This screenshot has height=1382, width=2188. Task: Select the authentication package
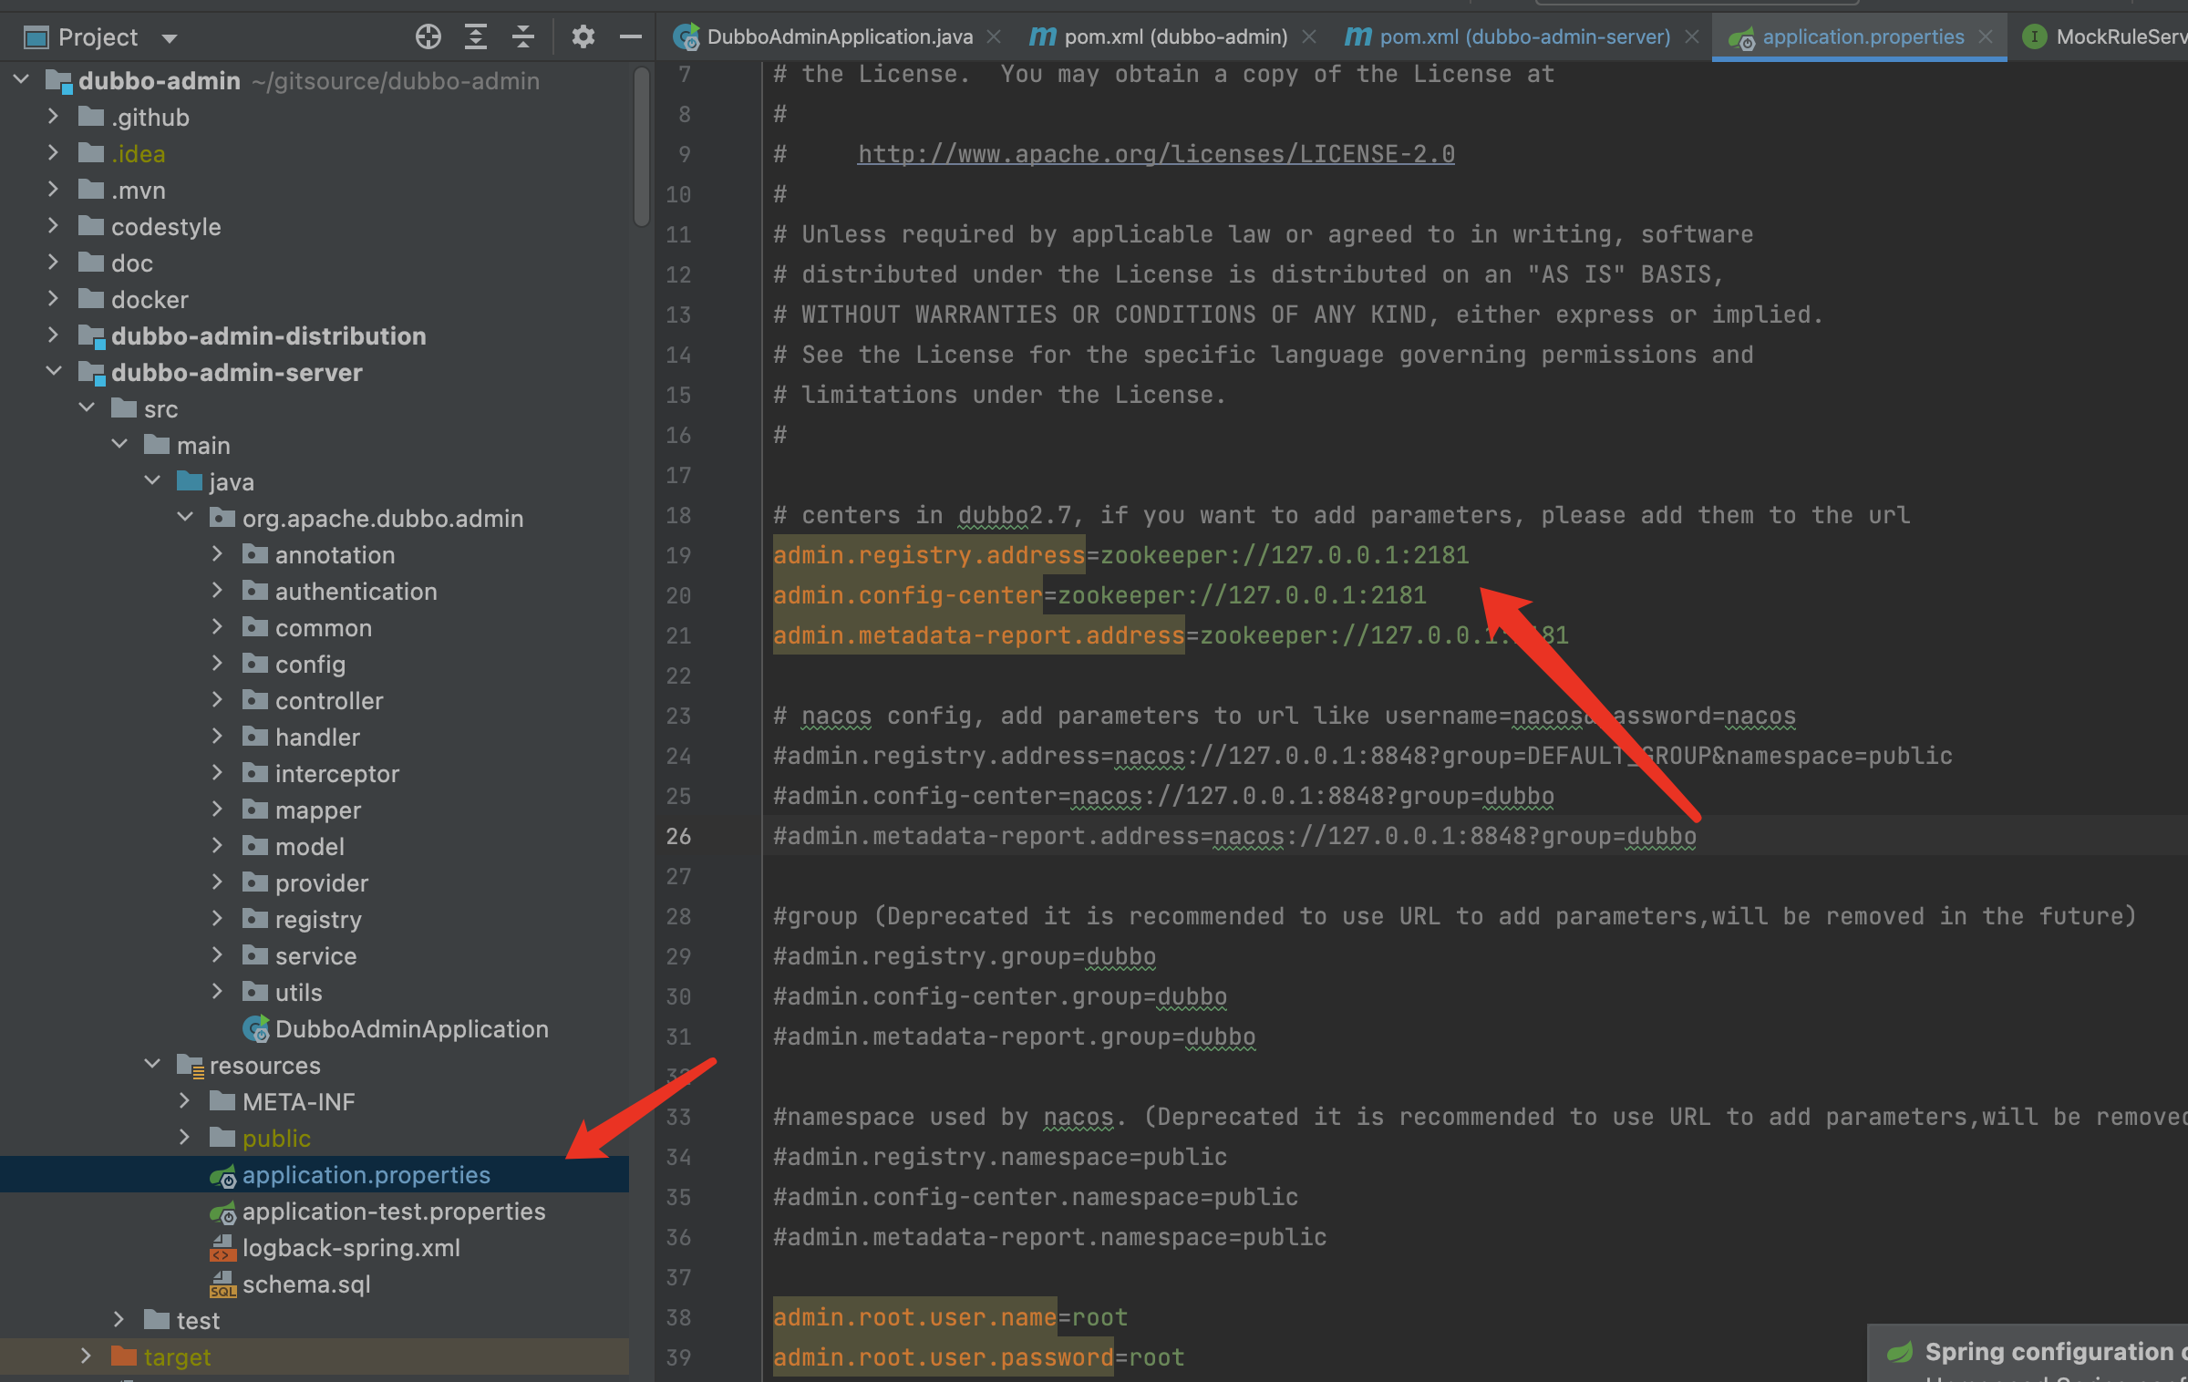(x=356, y=591)
